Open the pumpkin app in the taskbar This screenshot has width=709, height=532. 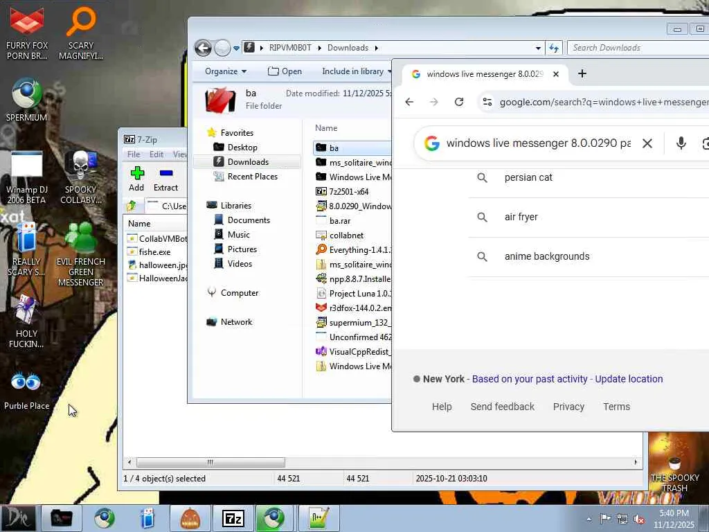pos(190,518)
